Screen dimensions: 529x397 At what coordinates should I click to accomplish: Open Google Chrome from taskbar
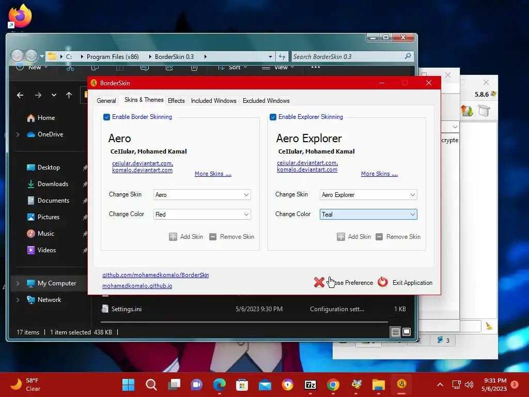pos(333,385)
